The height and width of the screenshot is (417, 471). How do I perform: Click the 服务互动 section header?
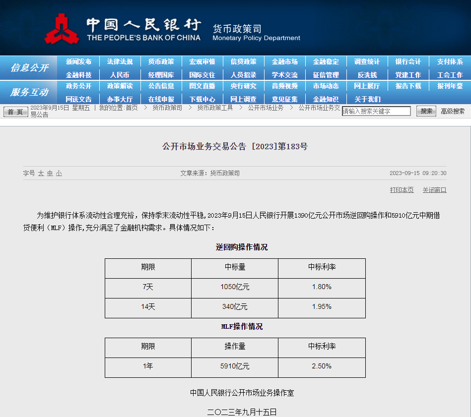click(x=29, y=92)
